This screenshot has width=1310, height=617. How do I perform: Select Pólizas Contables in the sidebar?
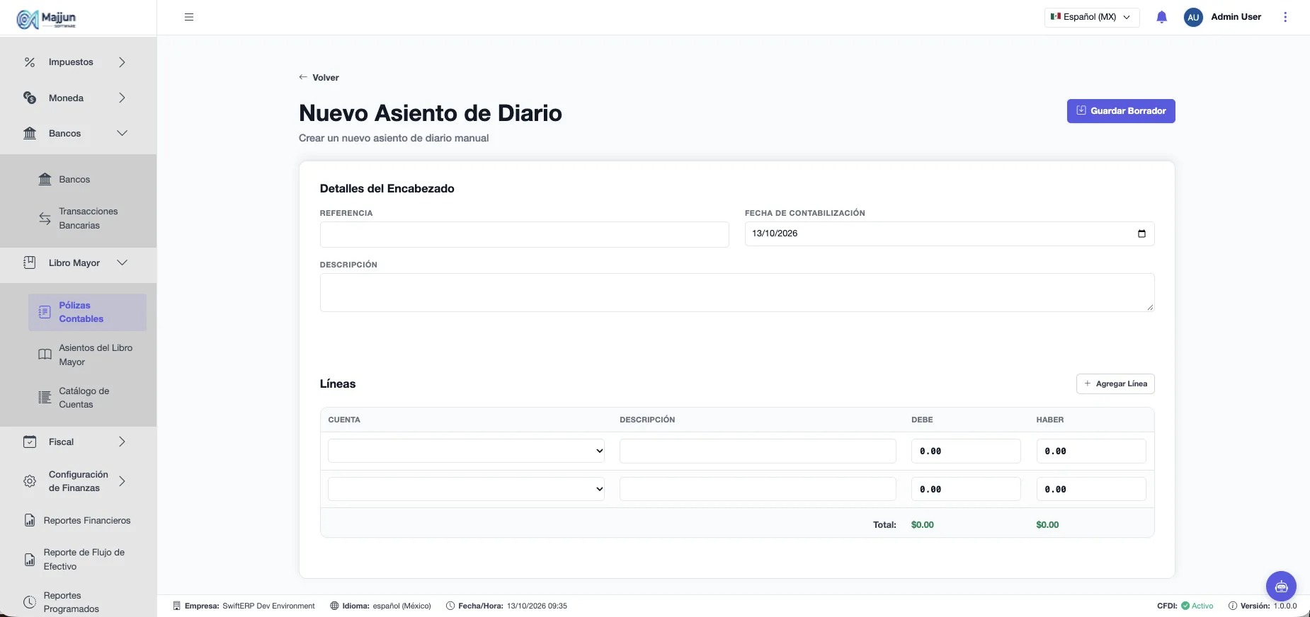(88, 312)
